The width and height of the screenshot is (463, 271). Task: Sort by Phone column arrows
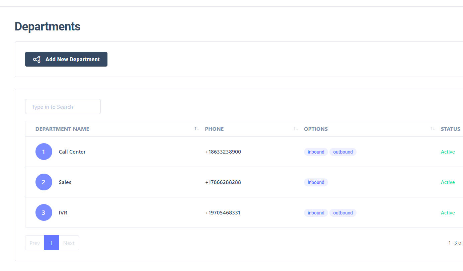pos(296,128)
